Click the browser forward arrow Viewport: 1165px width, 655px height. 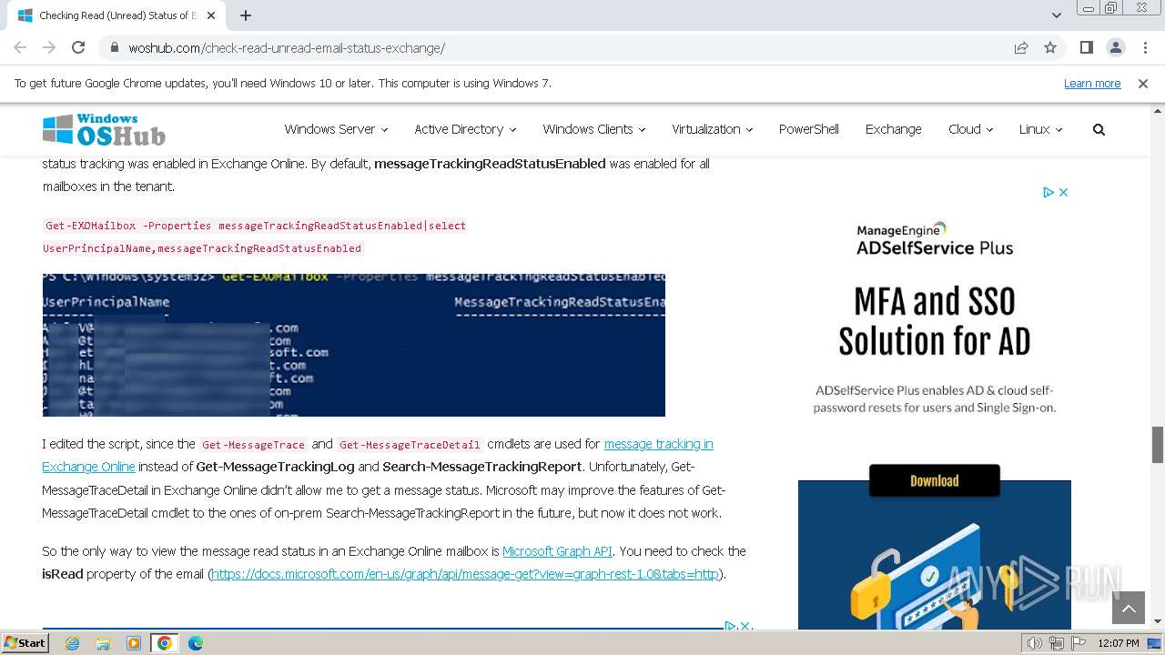click(x=49, y=47)
